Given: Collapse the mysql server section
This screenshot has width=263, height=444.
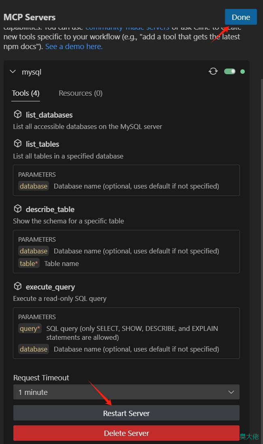Looking at the screenshot, I should [13, 72].
